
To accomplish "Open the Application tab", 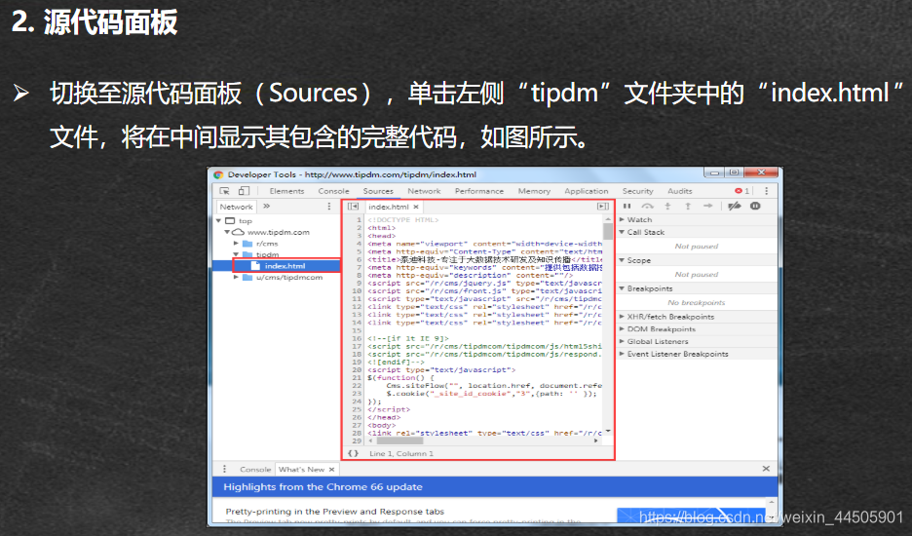I will pos(587,191).
